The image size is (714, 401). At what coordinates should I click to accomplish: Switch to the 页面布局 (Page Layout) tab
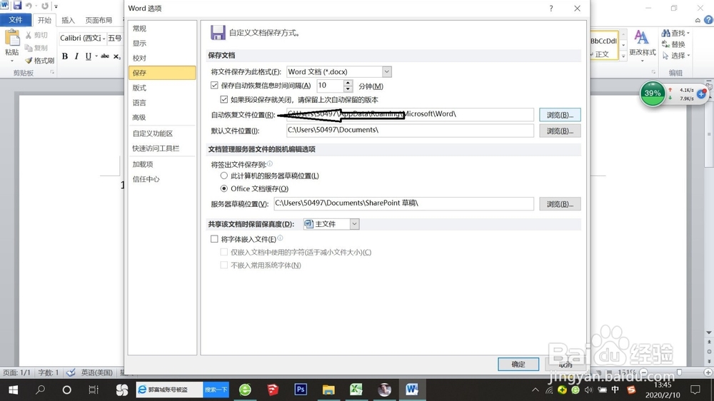point(99,20)
